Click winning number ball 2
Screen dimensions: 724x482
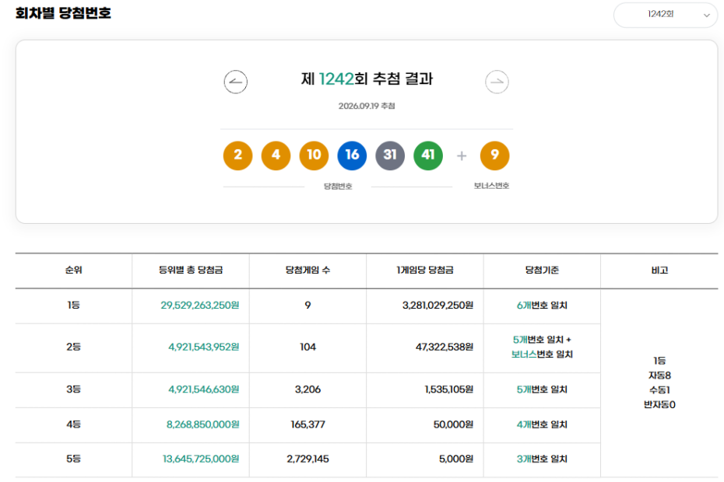(237, 155)
